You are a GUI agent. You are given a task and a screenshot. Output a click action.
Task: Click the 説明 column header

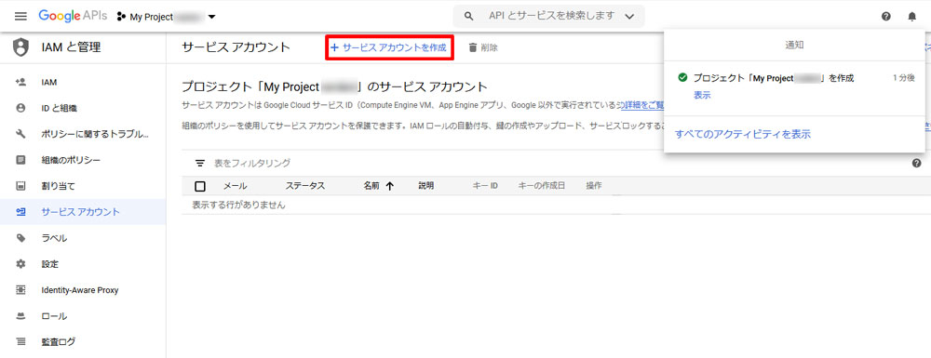[426, 186]
